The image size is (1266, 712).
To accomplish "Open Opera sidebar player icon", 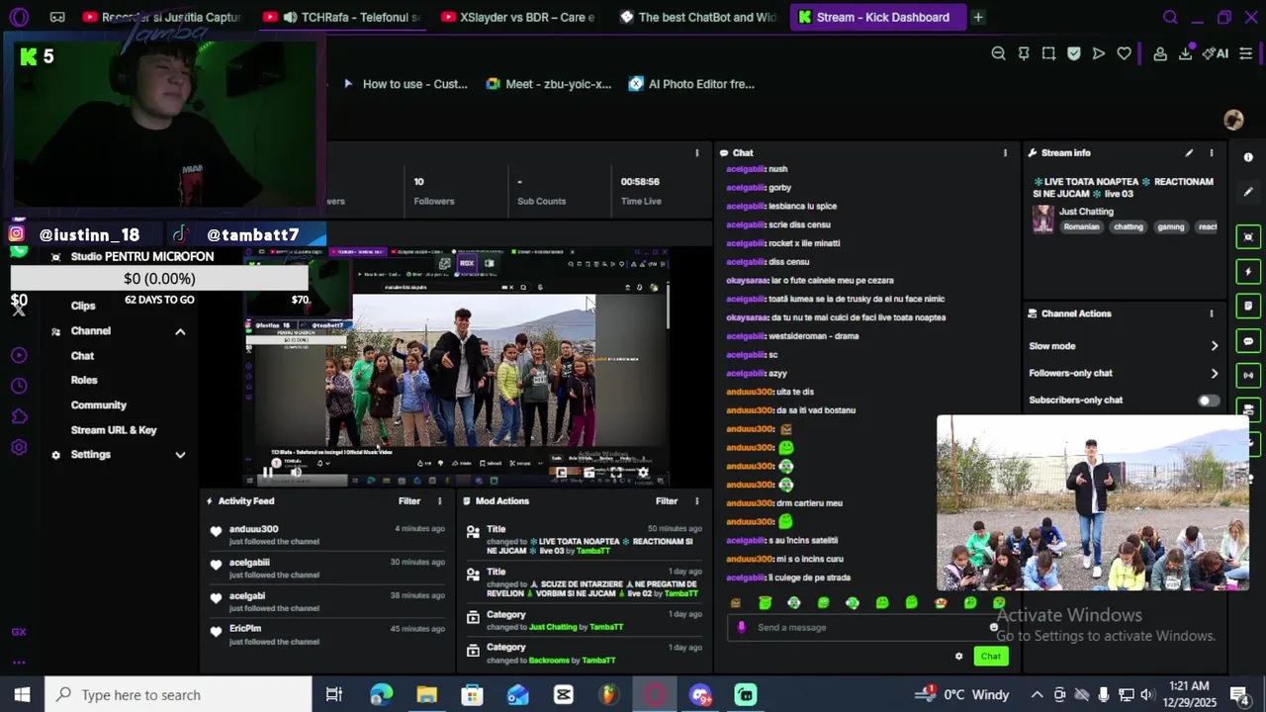I will click(19, 355).
